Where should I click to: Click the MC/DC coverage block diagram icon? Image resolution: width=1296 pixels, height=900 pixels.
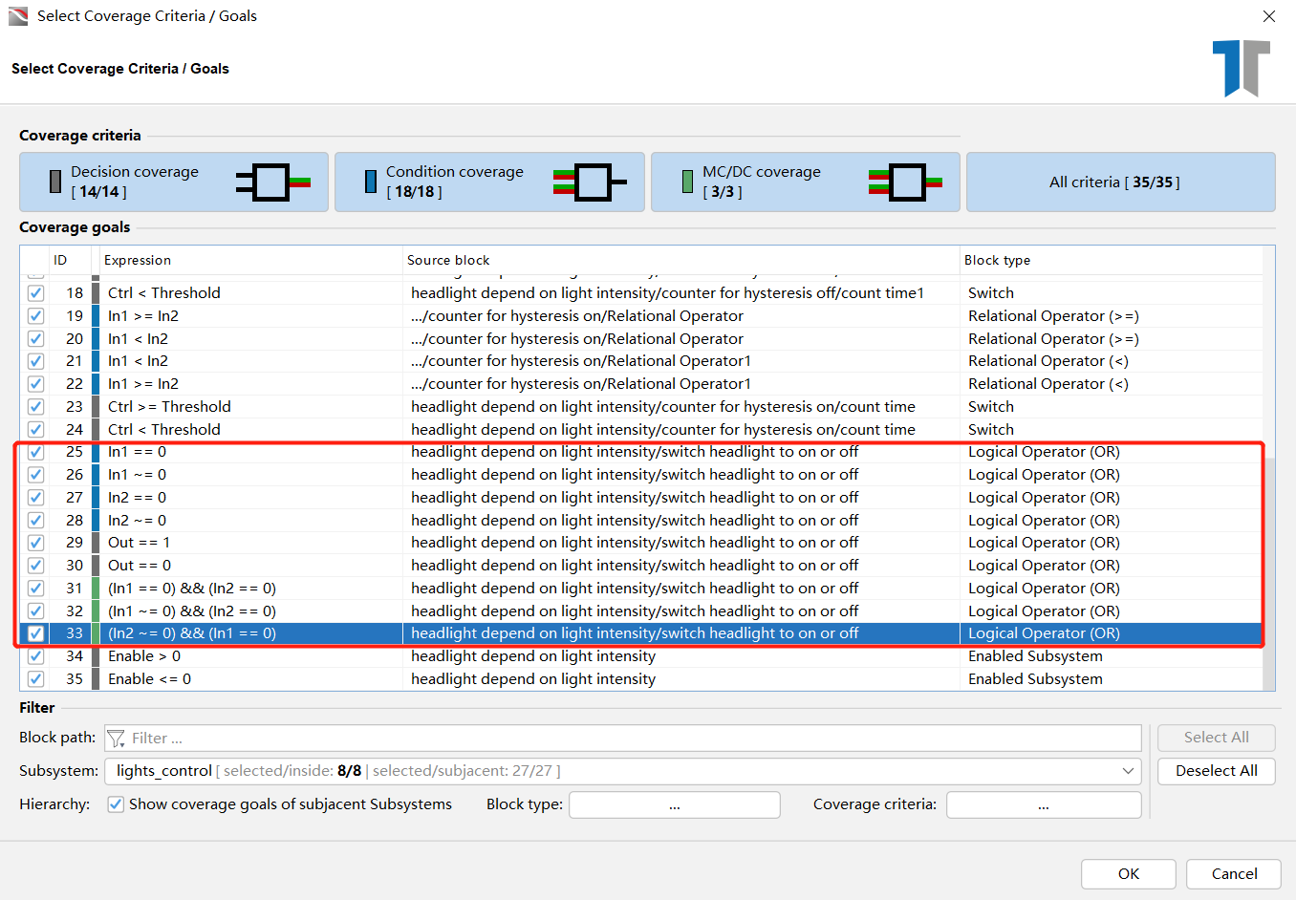pos(905,182)
